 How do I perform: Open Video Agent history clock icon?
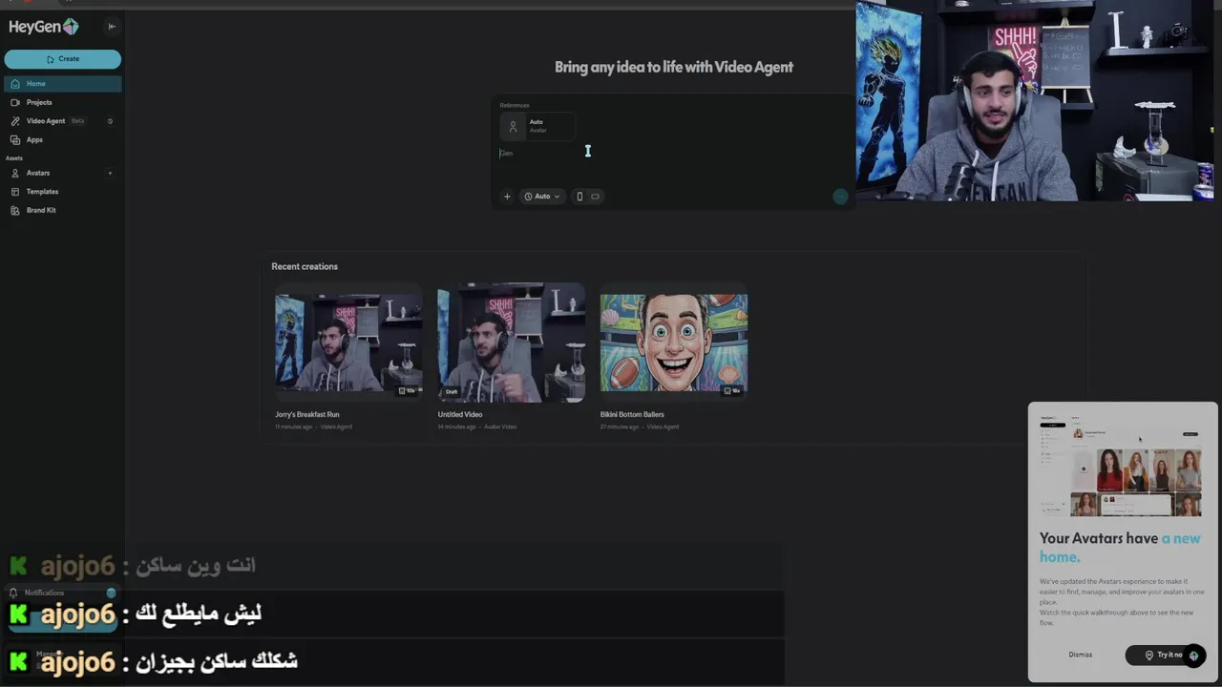110,121
